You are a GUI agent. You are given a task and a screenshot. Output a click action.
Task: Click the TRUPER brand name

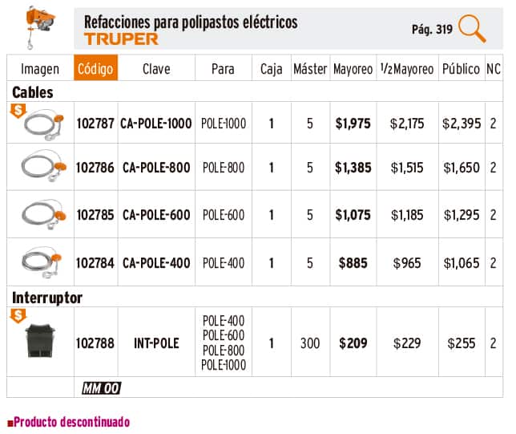[121, 39]
